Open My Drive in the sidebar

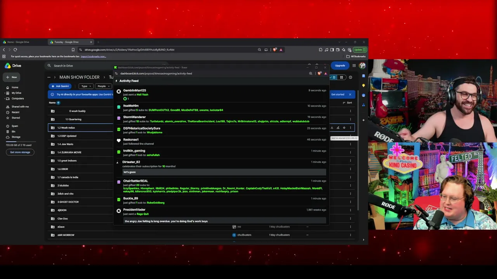click(16, 93)
